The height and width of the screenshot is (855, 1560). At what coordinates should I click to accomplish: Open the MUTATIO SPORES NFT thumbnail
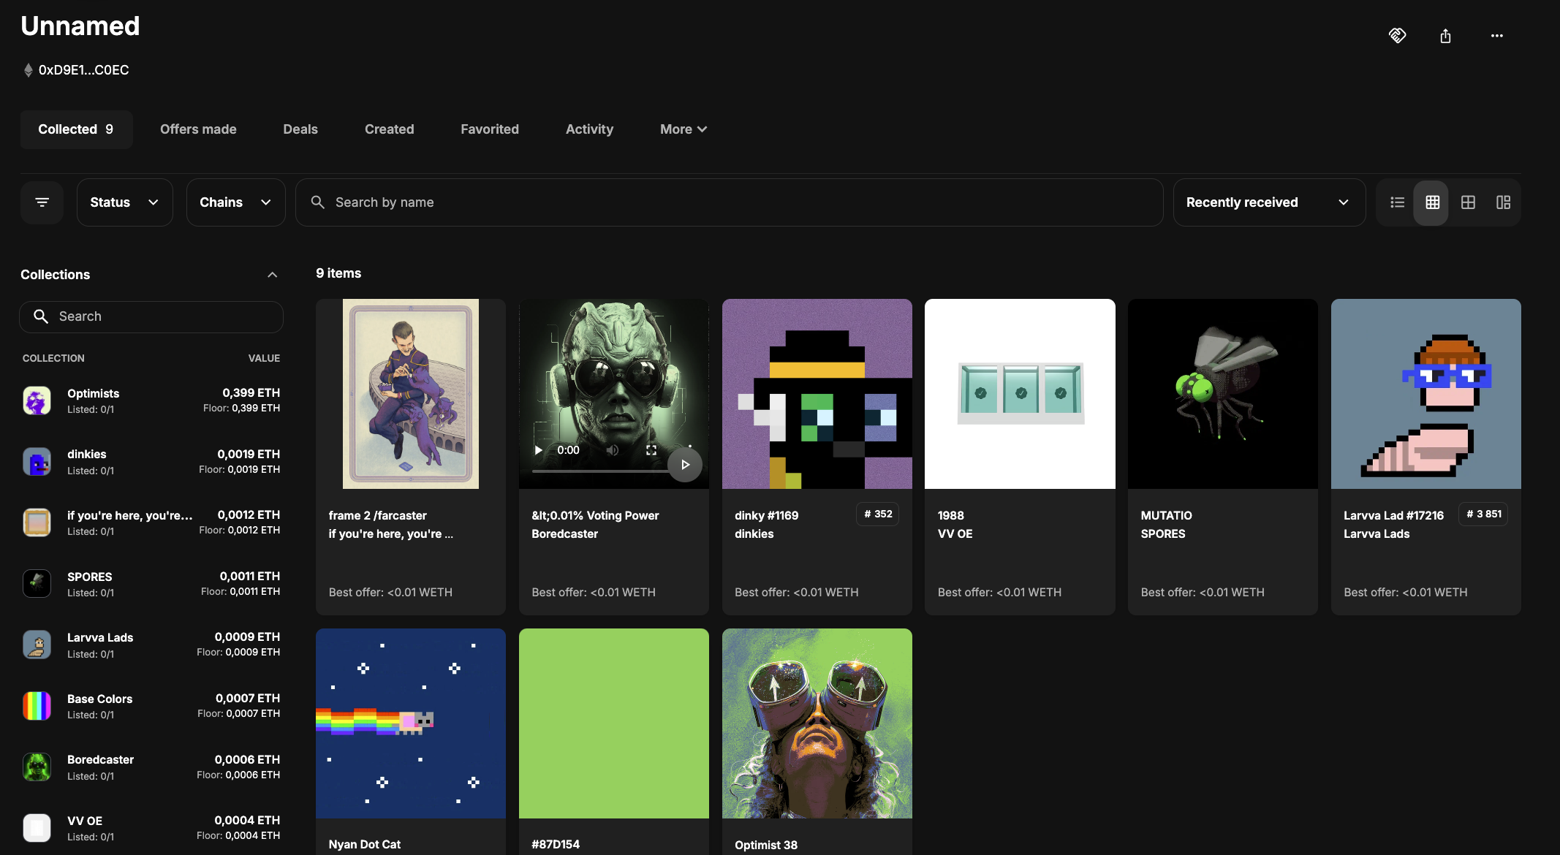coord(1223,394)
